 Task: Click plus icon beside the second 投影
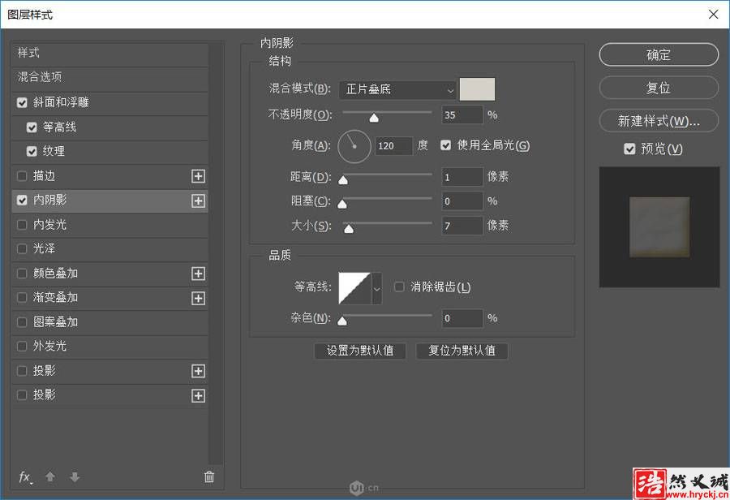click(x=199, y=395)
